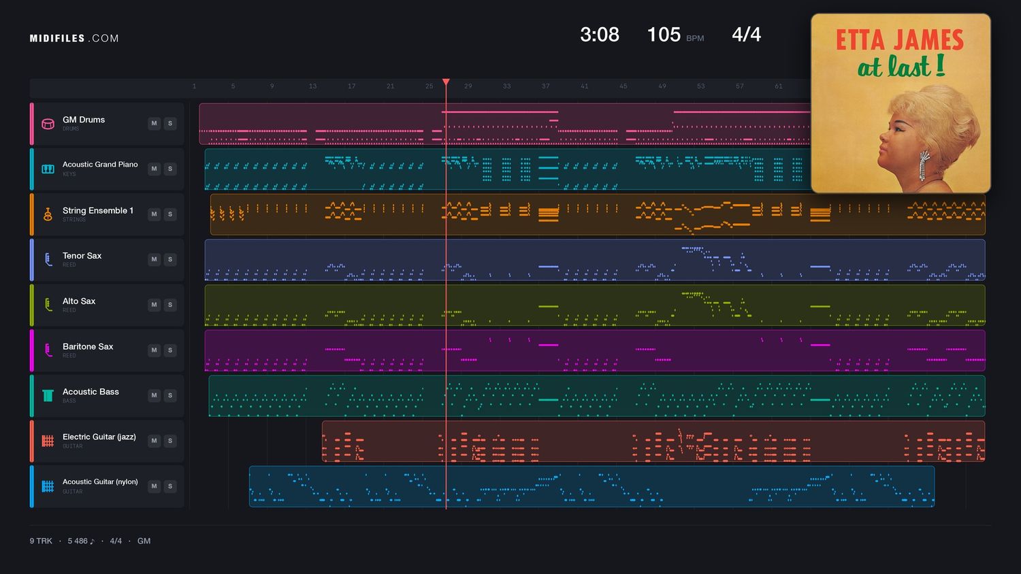Click the String Ensemble 1 orange MIDI clip
Viewport: 1021px width, 574px height.
[x=598, y=214]
